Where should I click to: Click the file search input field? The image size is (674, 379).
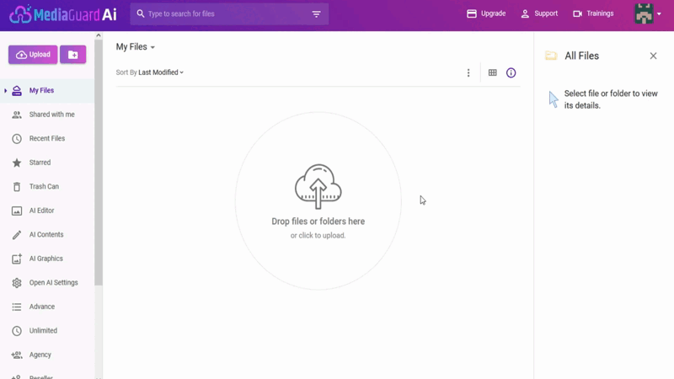pos(223,14)
